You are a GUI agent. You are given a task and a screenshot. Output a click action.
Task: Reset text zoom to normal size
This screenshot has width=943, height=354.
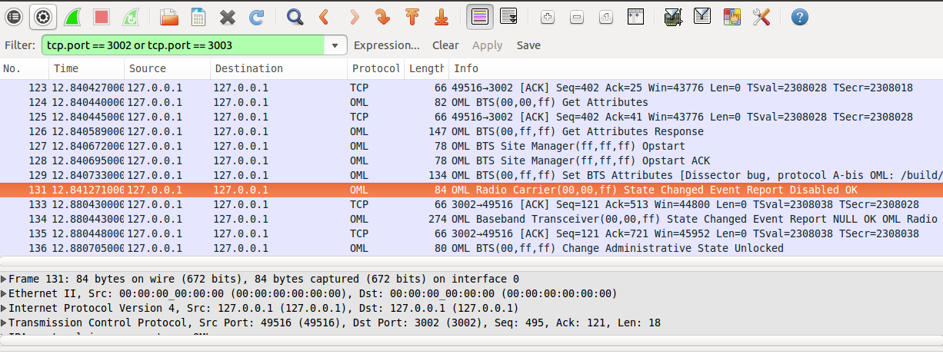[606, 16]
